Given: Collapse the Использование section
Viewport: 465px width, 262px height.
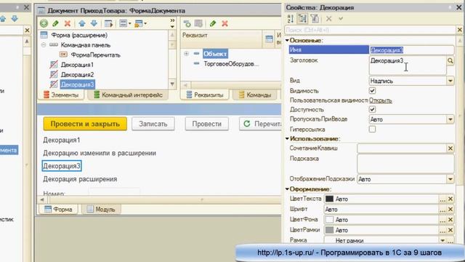Looking at the screenshot, I should tap(287, 139).
